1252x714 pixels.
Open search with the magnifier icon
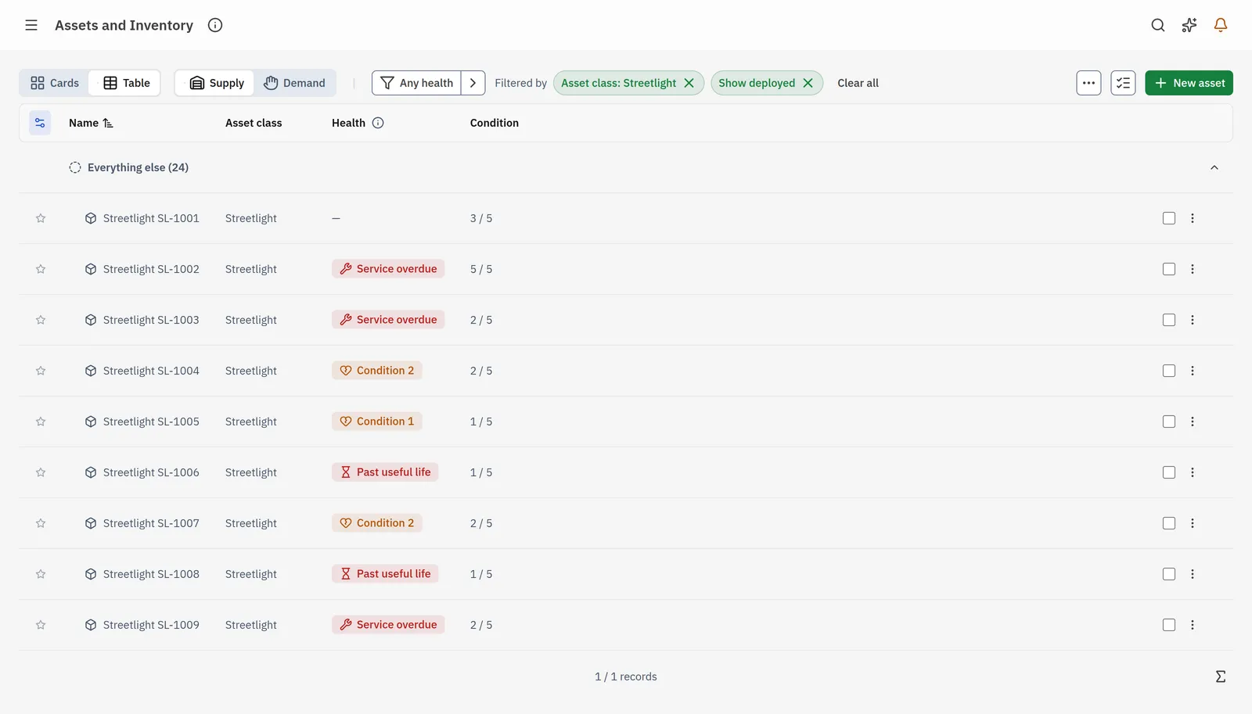pos(1158,25)
